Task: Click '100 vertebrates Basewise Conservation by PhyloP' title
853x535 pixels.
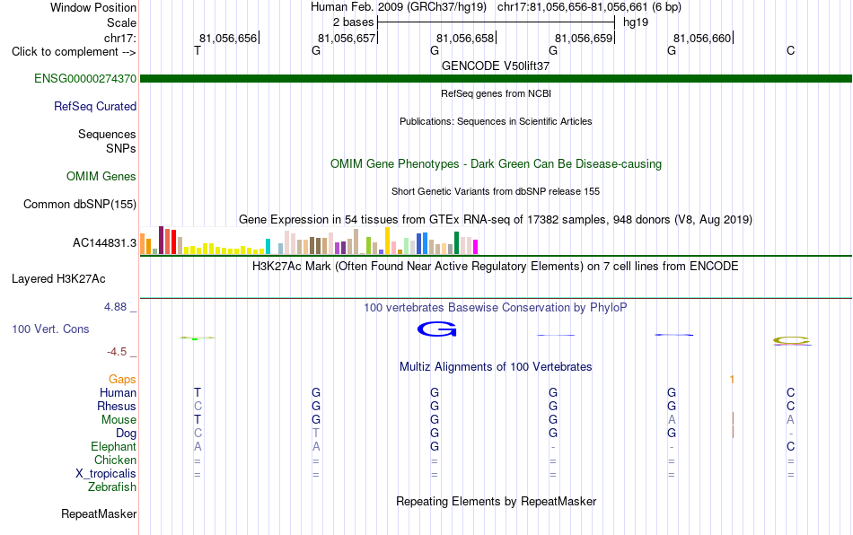Action: click(496, 307)
